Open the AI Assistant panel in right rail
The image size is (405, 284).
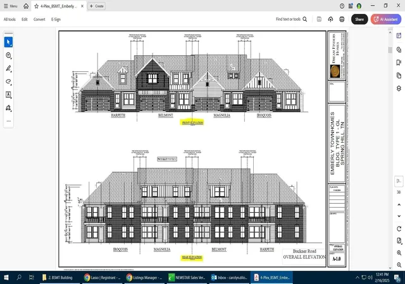(x=399, y=35)
